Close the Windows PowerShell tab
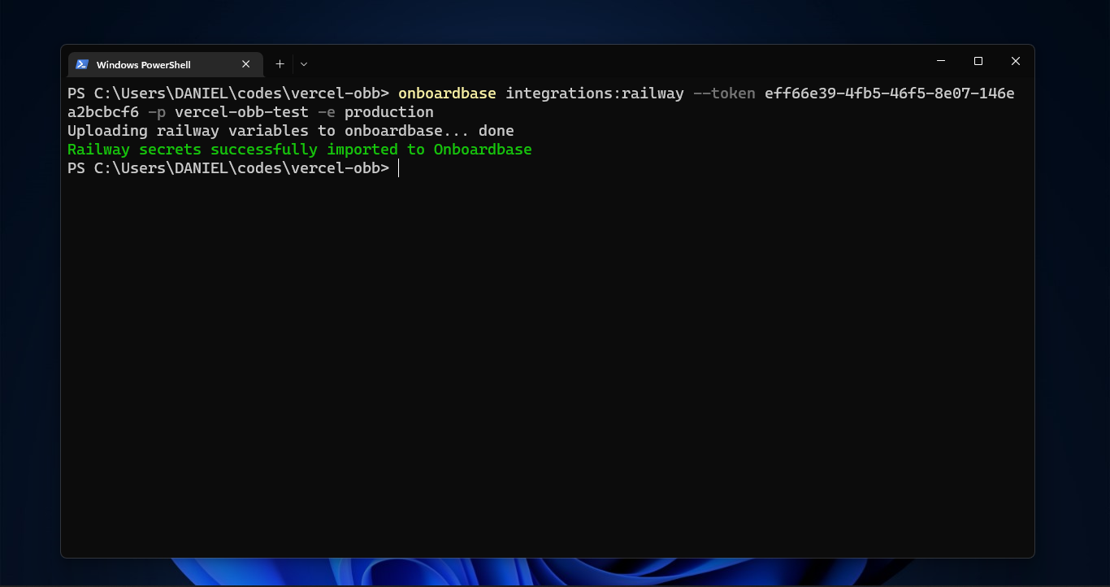Image resolution: width=1110 pixels, height=587 pixels. (245, 64)
